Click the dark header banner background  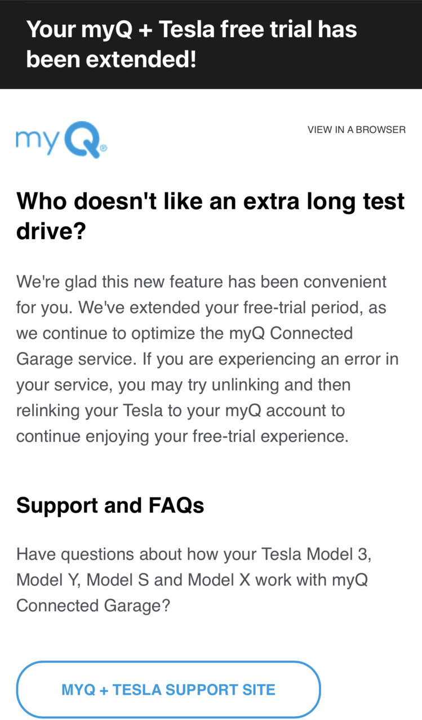coord(211,45)
